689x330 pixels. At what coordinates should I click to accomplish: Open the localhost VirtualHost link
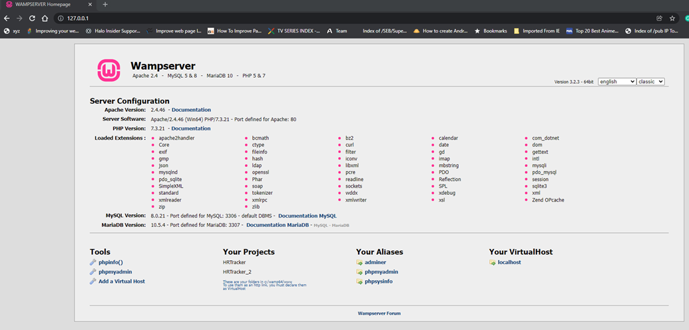509,262
